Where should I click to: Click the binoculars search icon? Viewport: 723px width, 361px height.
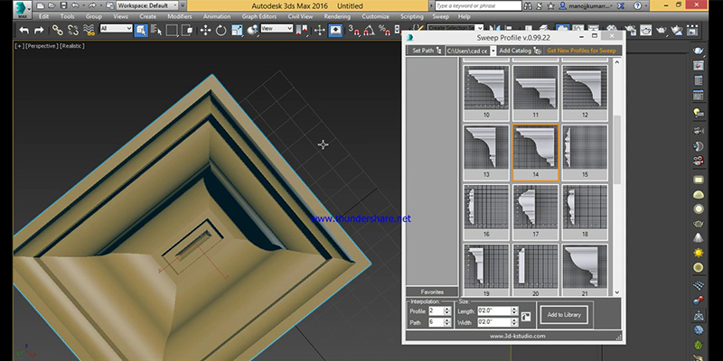(x=528, y=6)
